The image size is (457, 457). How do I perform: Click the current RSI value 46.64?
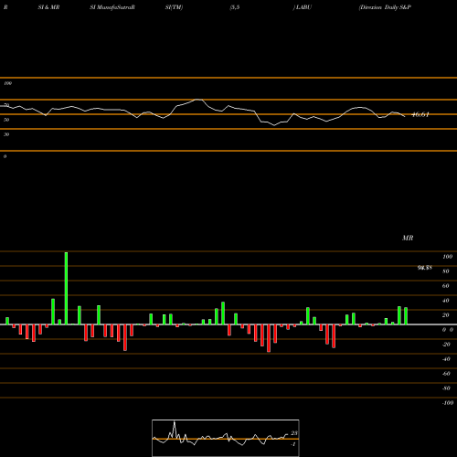point(420,114)
